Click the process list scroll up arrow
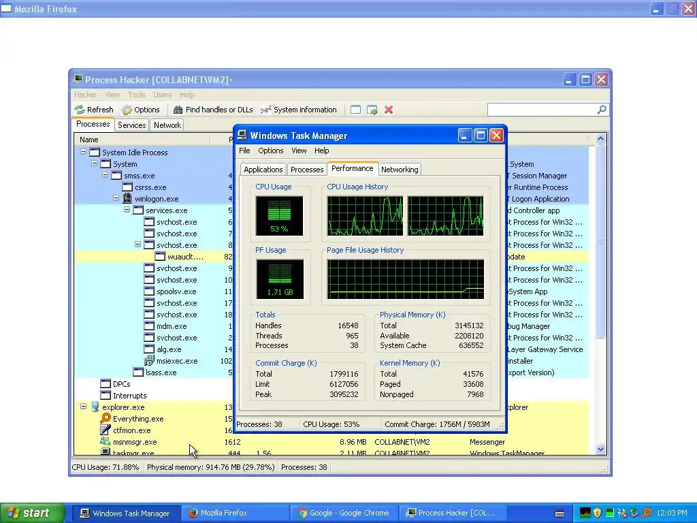Image resolution: width=697 pixels, height=523 pixels. pyautogui.click(x=600, y=139)
